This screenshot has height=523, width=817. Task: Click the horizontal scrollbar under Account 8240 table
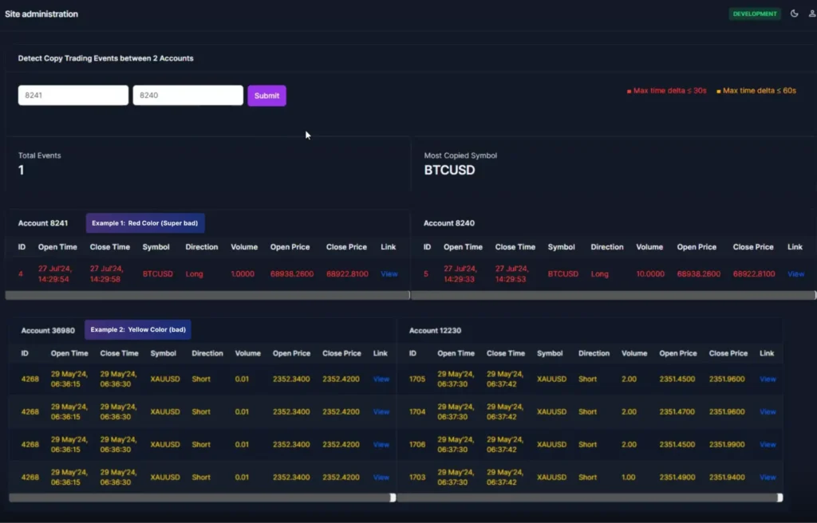(612, 295)
